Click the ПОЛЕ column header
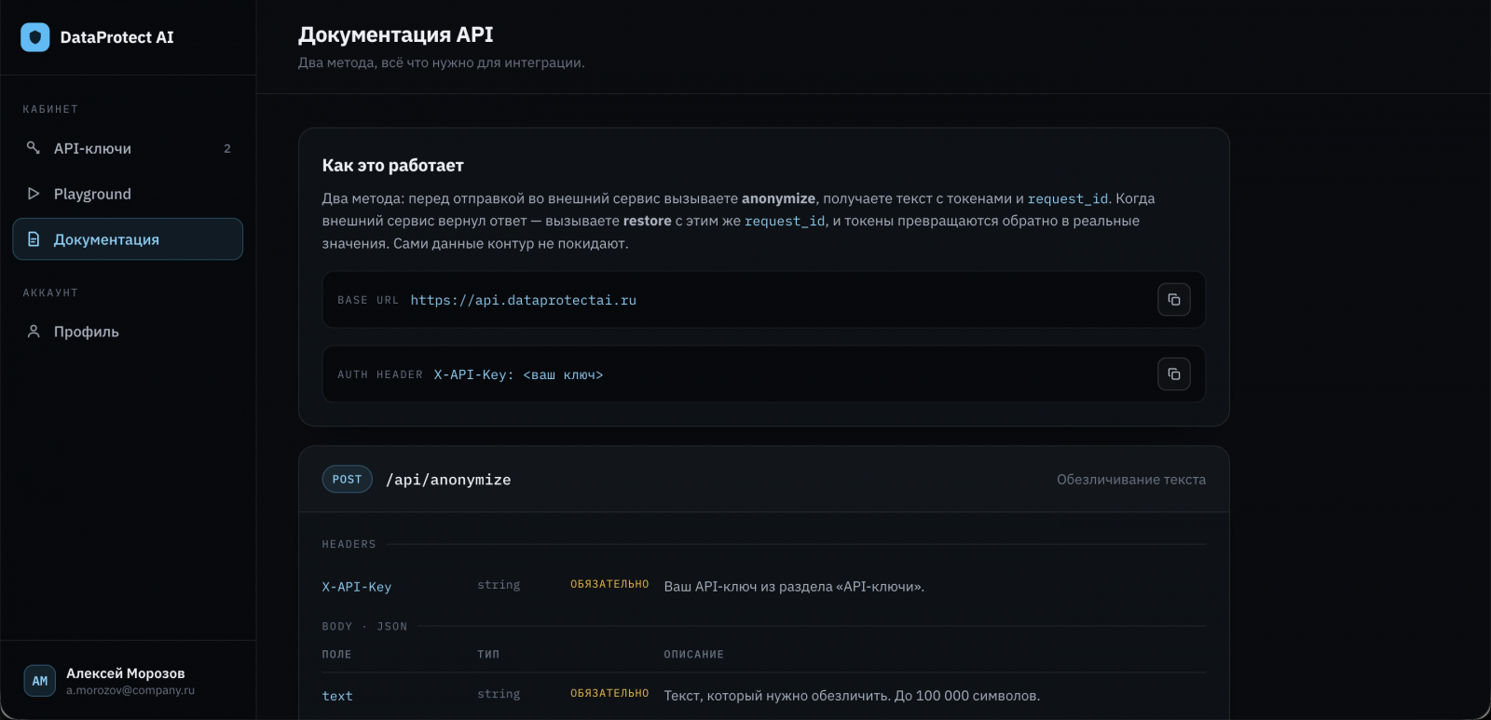The height and width of the screenshot is (720, 1491). (x=336, y=654)
